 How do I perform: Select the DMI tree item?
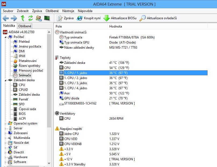point(19,51)
